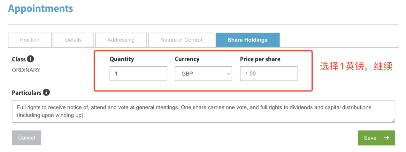Open the Currency dropdown showing GBP

tap(203, 73)
